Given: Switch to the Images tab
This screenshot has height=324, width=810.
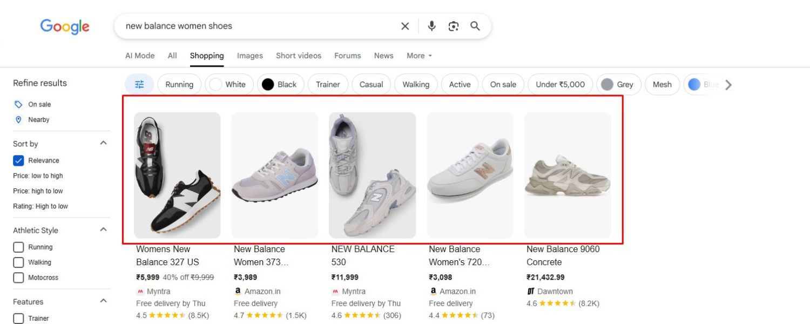Looking at the screenshot, I should [249, 56].
